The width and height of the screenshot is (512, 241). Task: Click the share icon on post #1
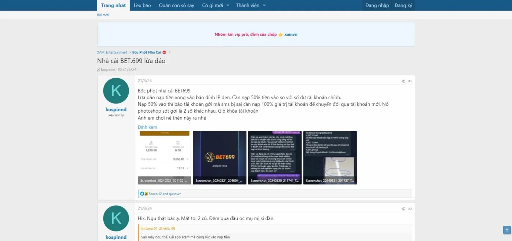(x=403, y=81)
